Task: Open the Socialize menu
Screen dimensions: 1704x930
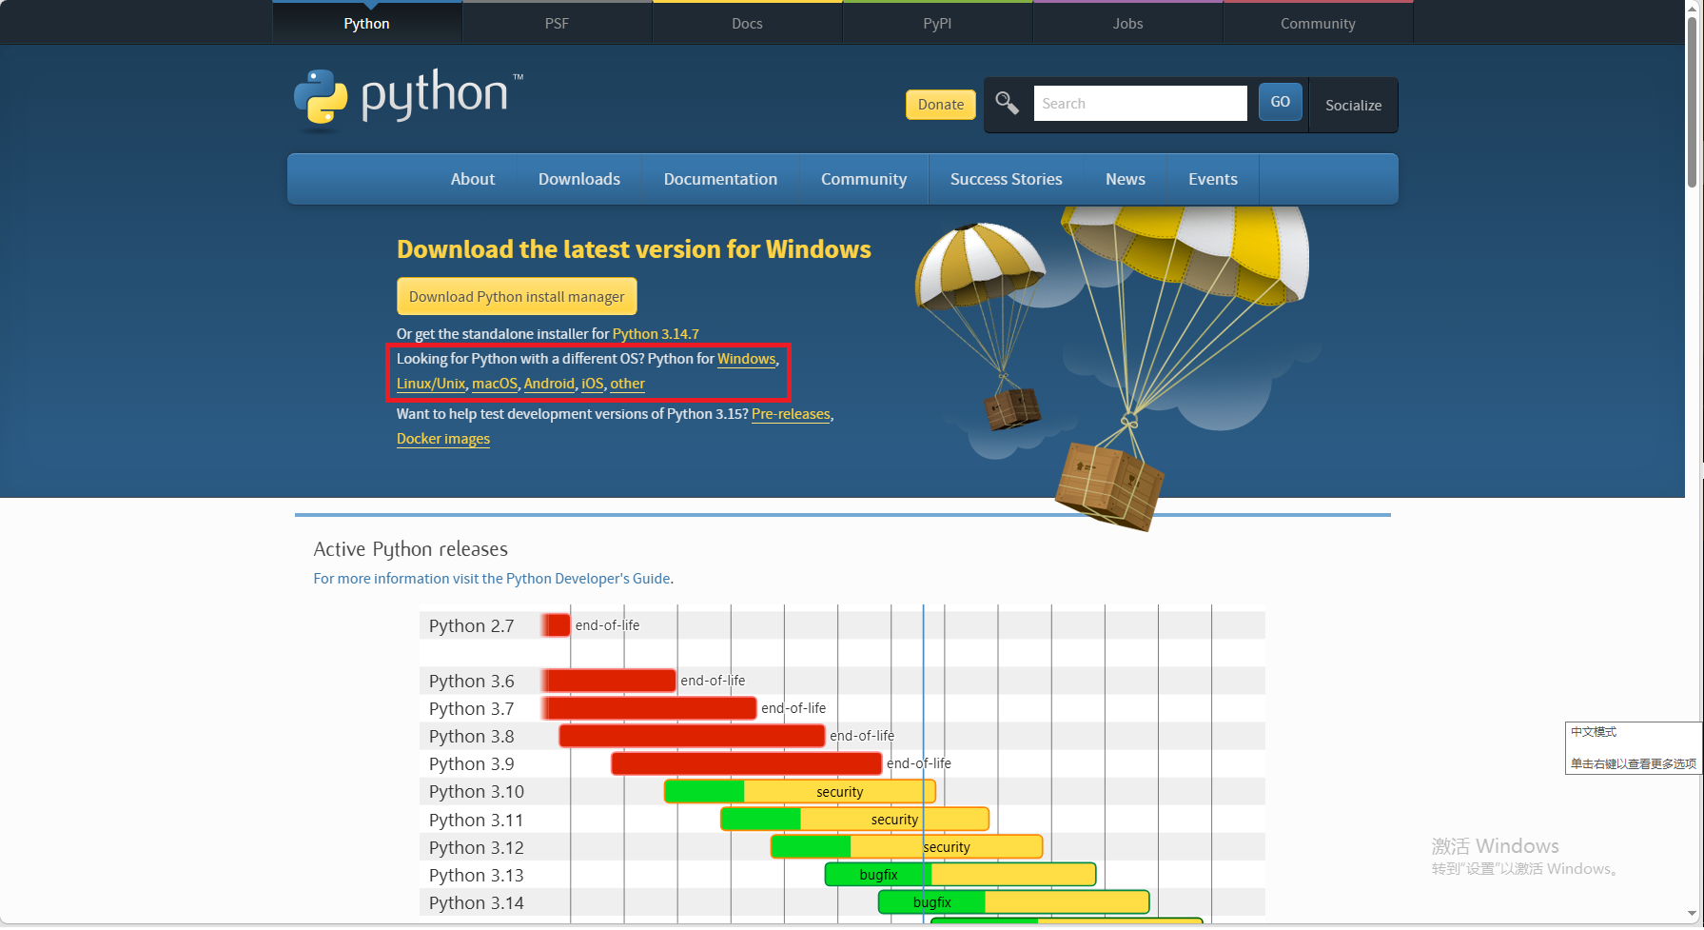Action: click(1353, 105)
